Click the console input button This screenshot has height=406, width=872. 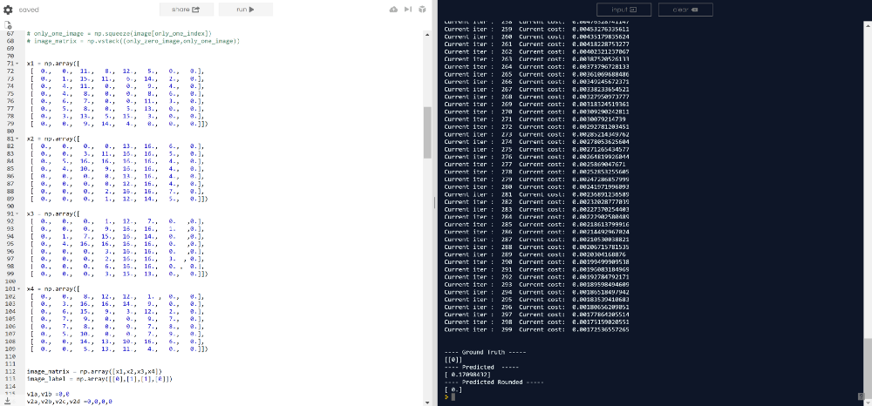click(624, 10)
